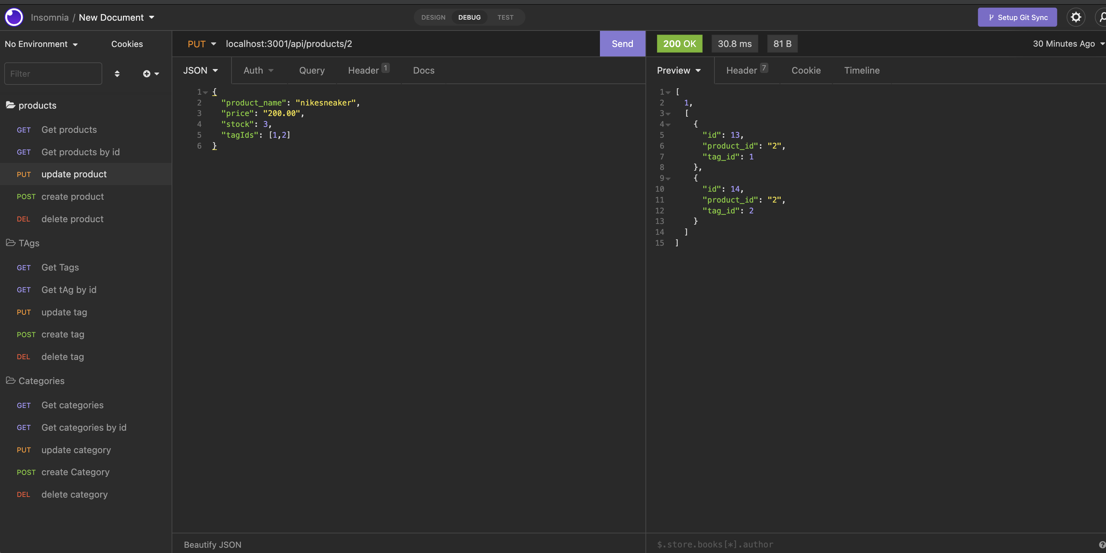1106x553 pixels.
Task: Open the settings gear icon
Action: click(1076, 17)
